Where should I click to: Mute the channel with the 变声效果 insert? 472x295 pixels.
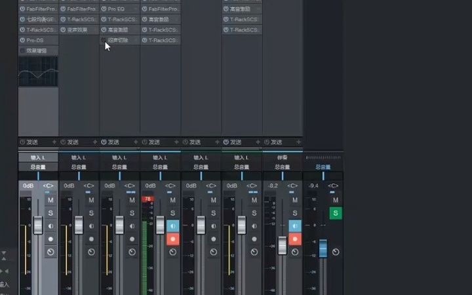pos(91,200)
